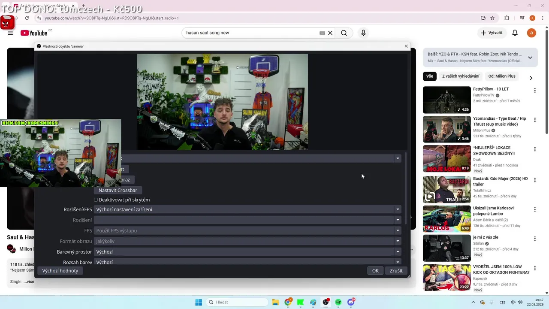The image size is (549, 309).
Task: Cancel the dialog with Zrušit
Action: pyautogui.click(x=396, y=271)
